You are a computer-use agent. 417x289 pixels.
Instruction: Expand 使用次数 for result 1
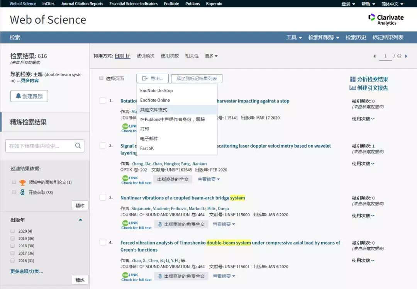[363, 119]
